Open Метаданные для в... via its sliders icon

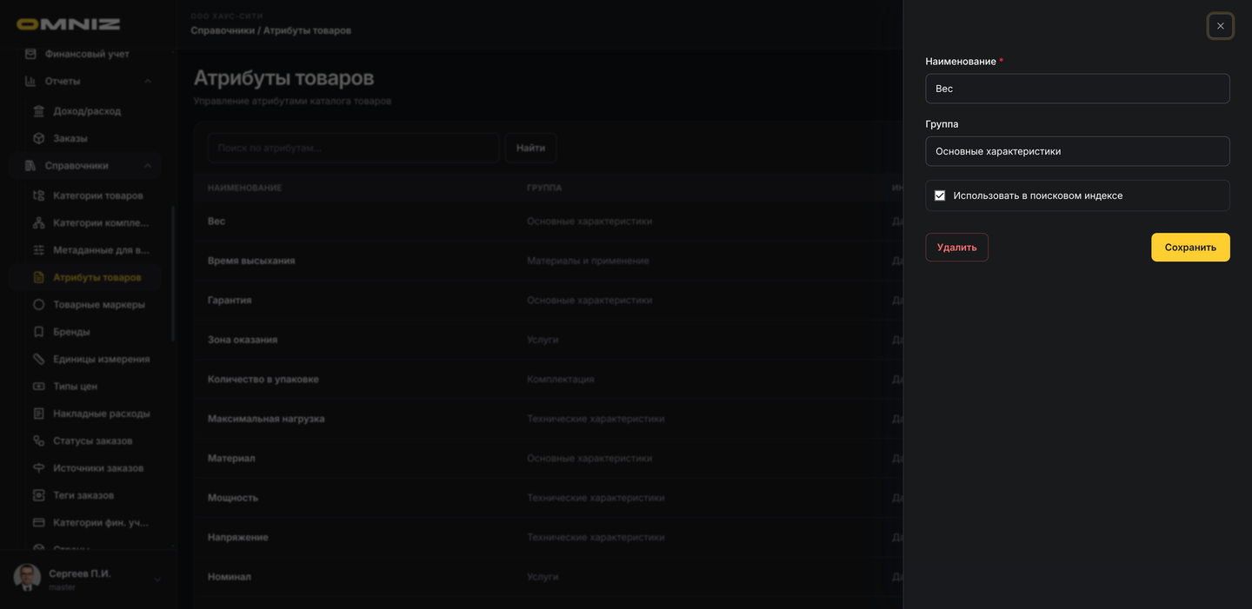click(x=38, y=250)
